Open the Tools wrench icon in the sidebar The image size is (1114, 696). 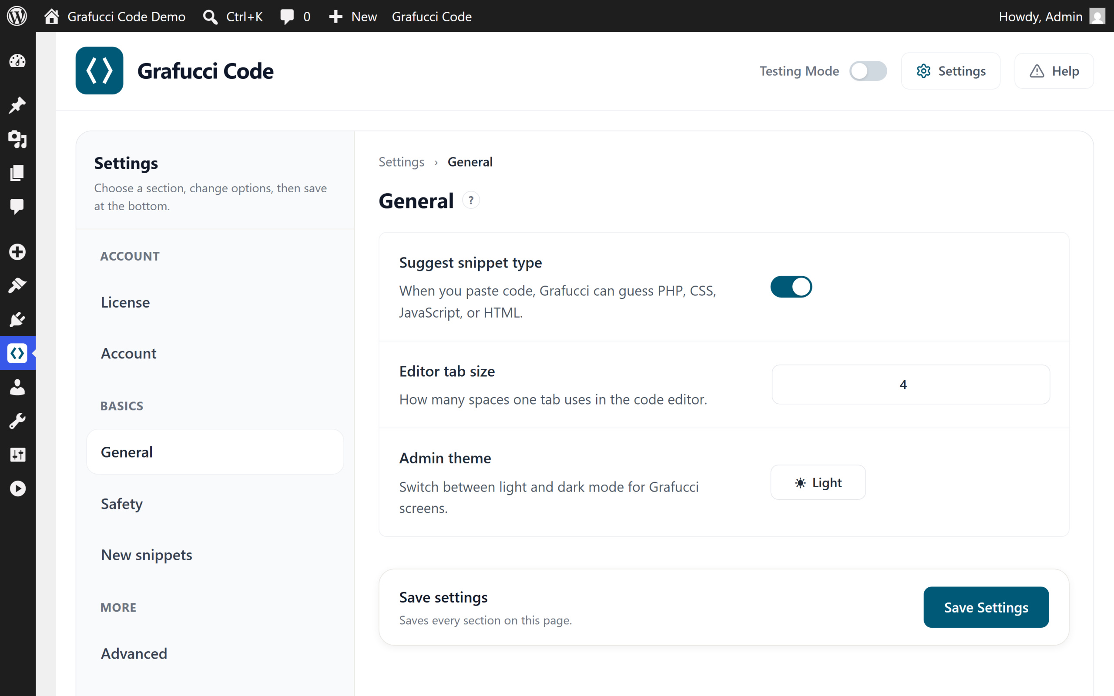pyautogui.click(x=17, y=421)
